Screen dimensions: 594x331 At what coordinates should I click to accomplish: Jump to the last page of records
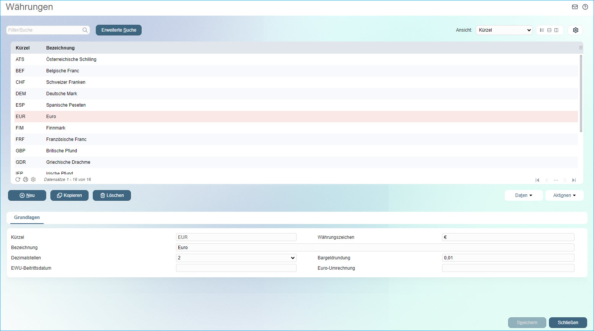tap(574, 180)
